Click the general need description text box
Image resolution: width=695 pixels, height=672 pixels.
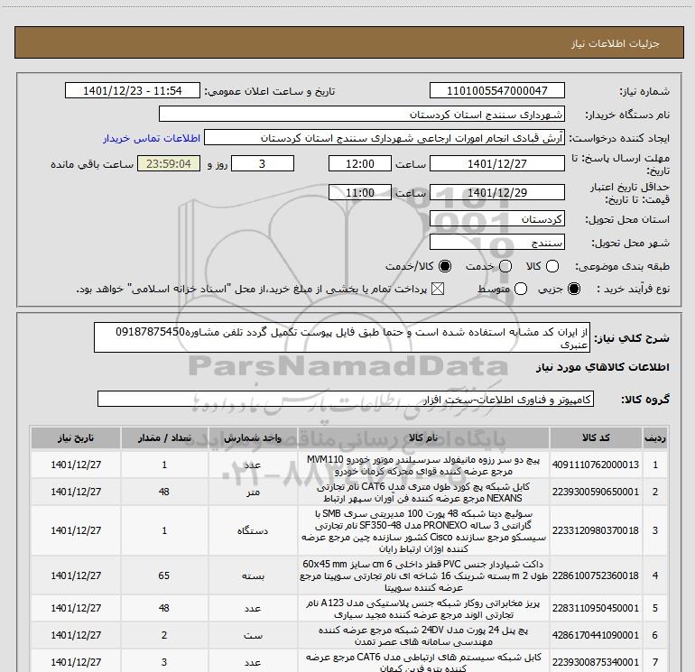(342, 337)
